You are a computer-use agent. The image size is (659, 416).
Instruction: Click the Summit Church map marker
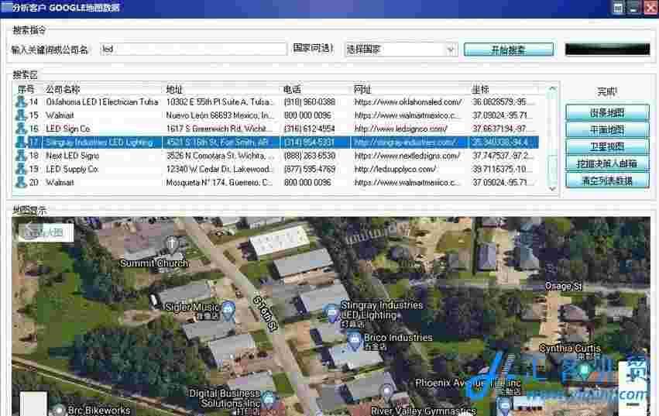point(171,244)
